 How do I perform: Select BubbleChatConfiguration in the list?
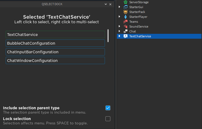coord(55,43)
